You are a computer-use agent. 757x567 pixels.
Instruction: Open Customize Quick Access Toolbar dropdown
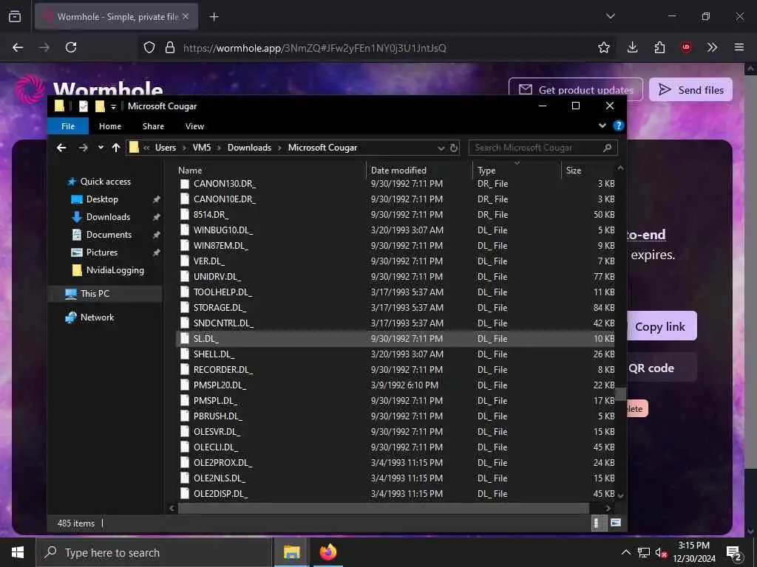click(113, 106)
